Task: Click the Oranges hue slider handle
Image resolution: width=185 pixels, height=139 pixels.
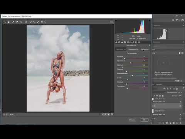Action: pos(130,63)
